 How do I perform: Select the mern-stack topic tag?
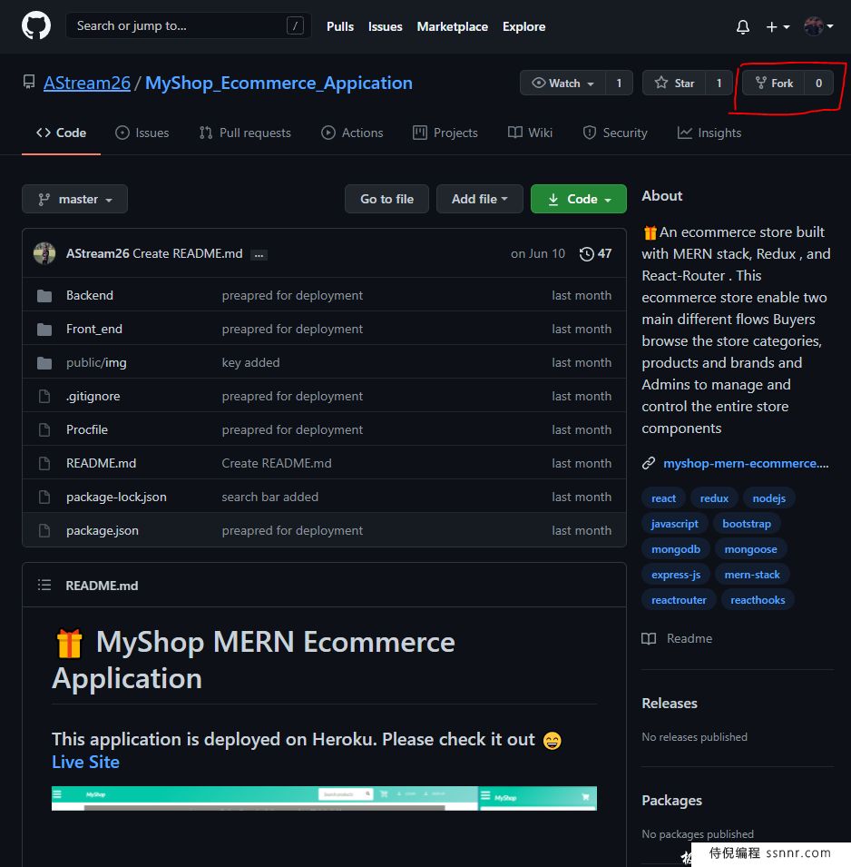pos(752,575)
